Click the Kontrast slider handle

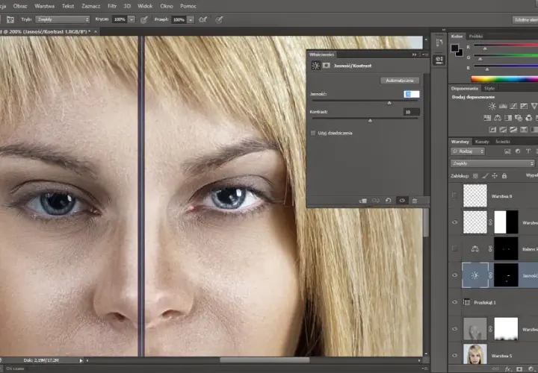point(370,120)
